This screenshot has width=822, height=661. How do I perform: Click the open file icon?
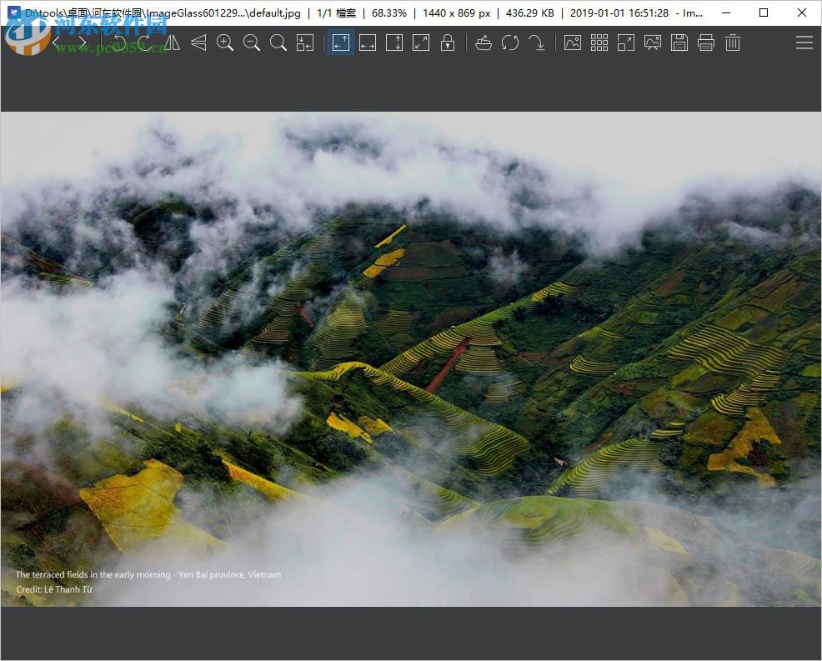click(x=484, y=43)
